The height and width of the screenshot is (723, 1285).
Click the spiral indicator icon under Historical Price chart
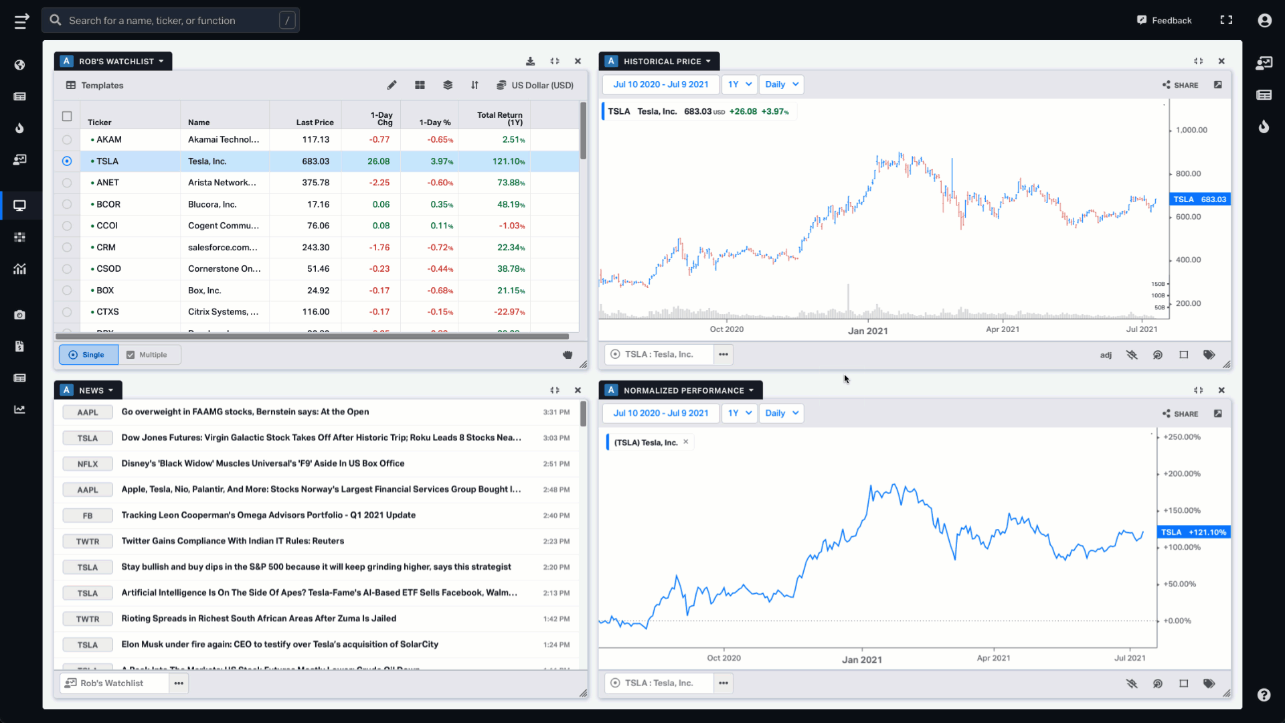1157,355
